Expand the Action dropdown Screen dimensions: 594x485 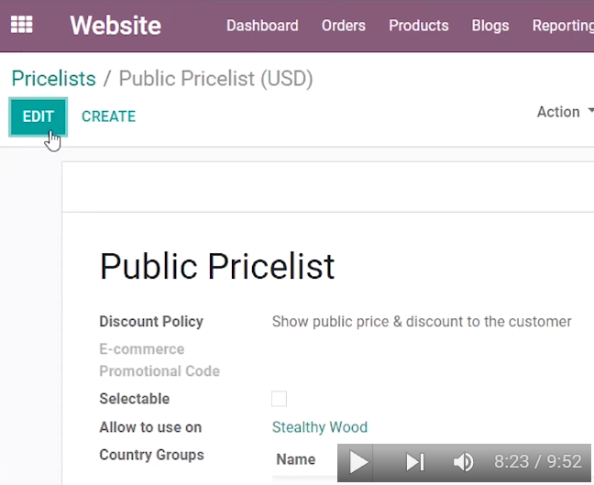pyautogui.click(x=566, y=112)
